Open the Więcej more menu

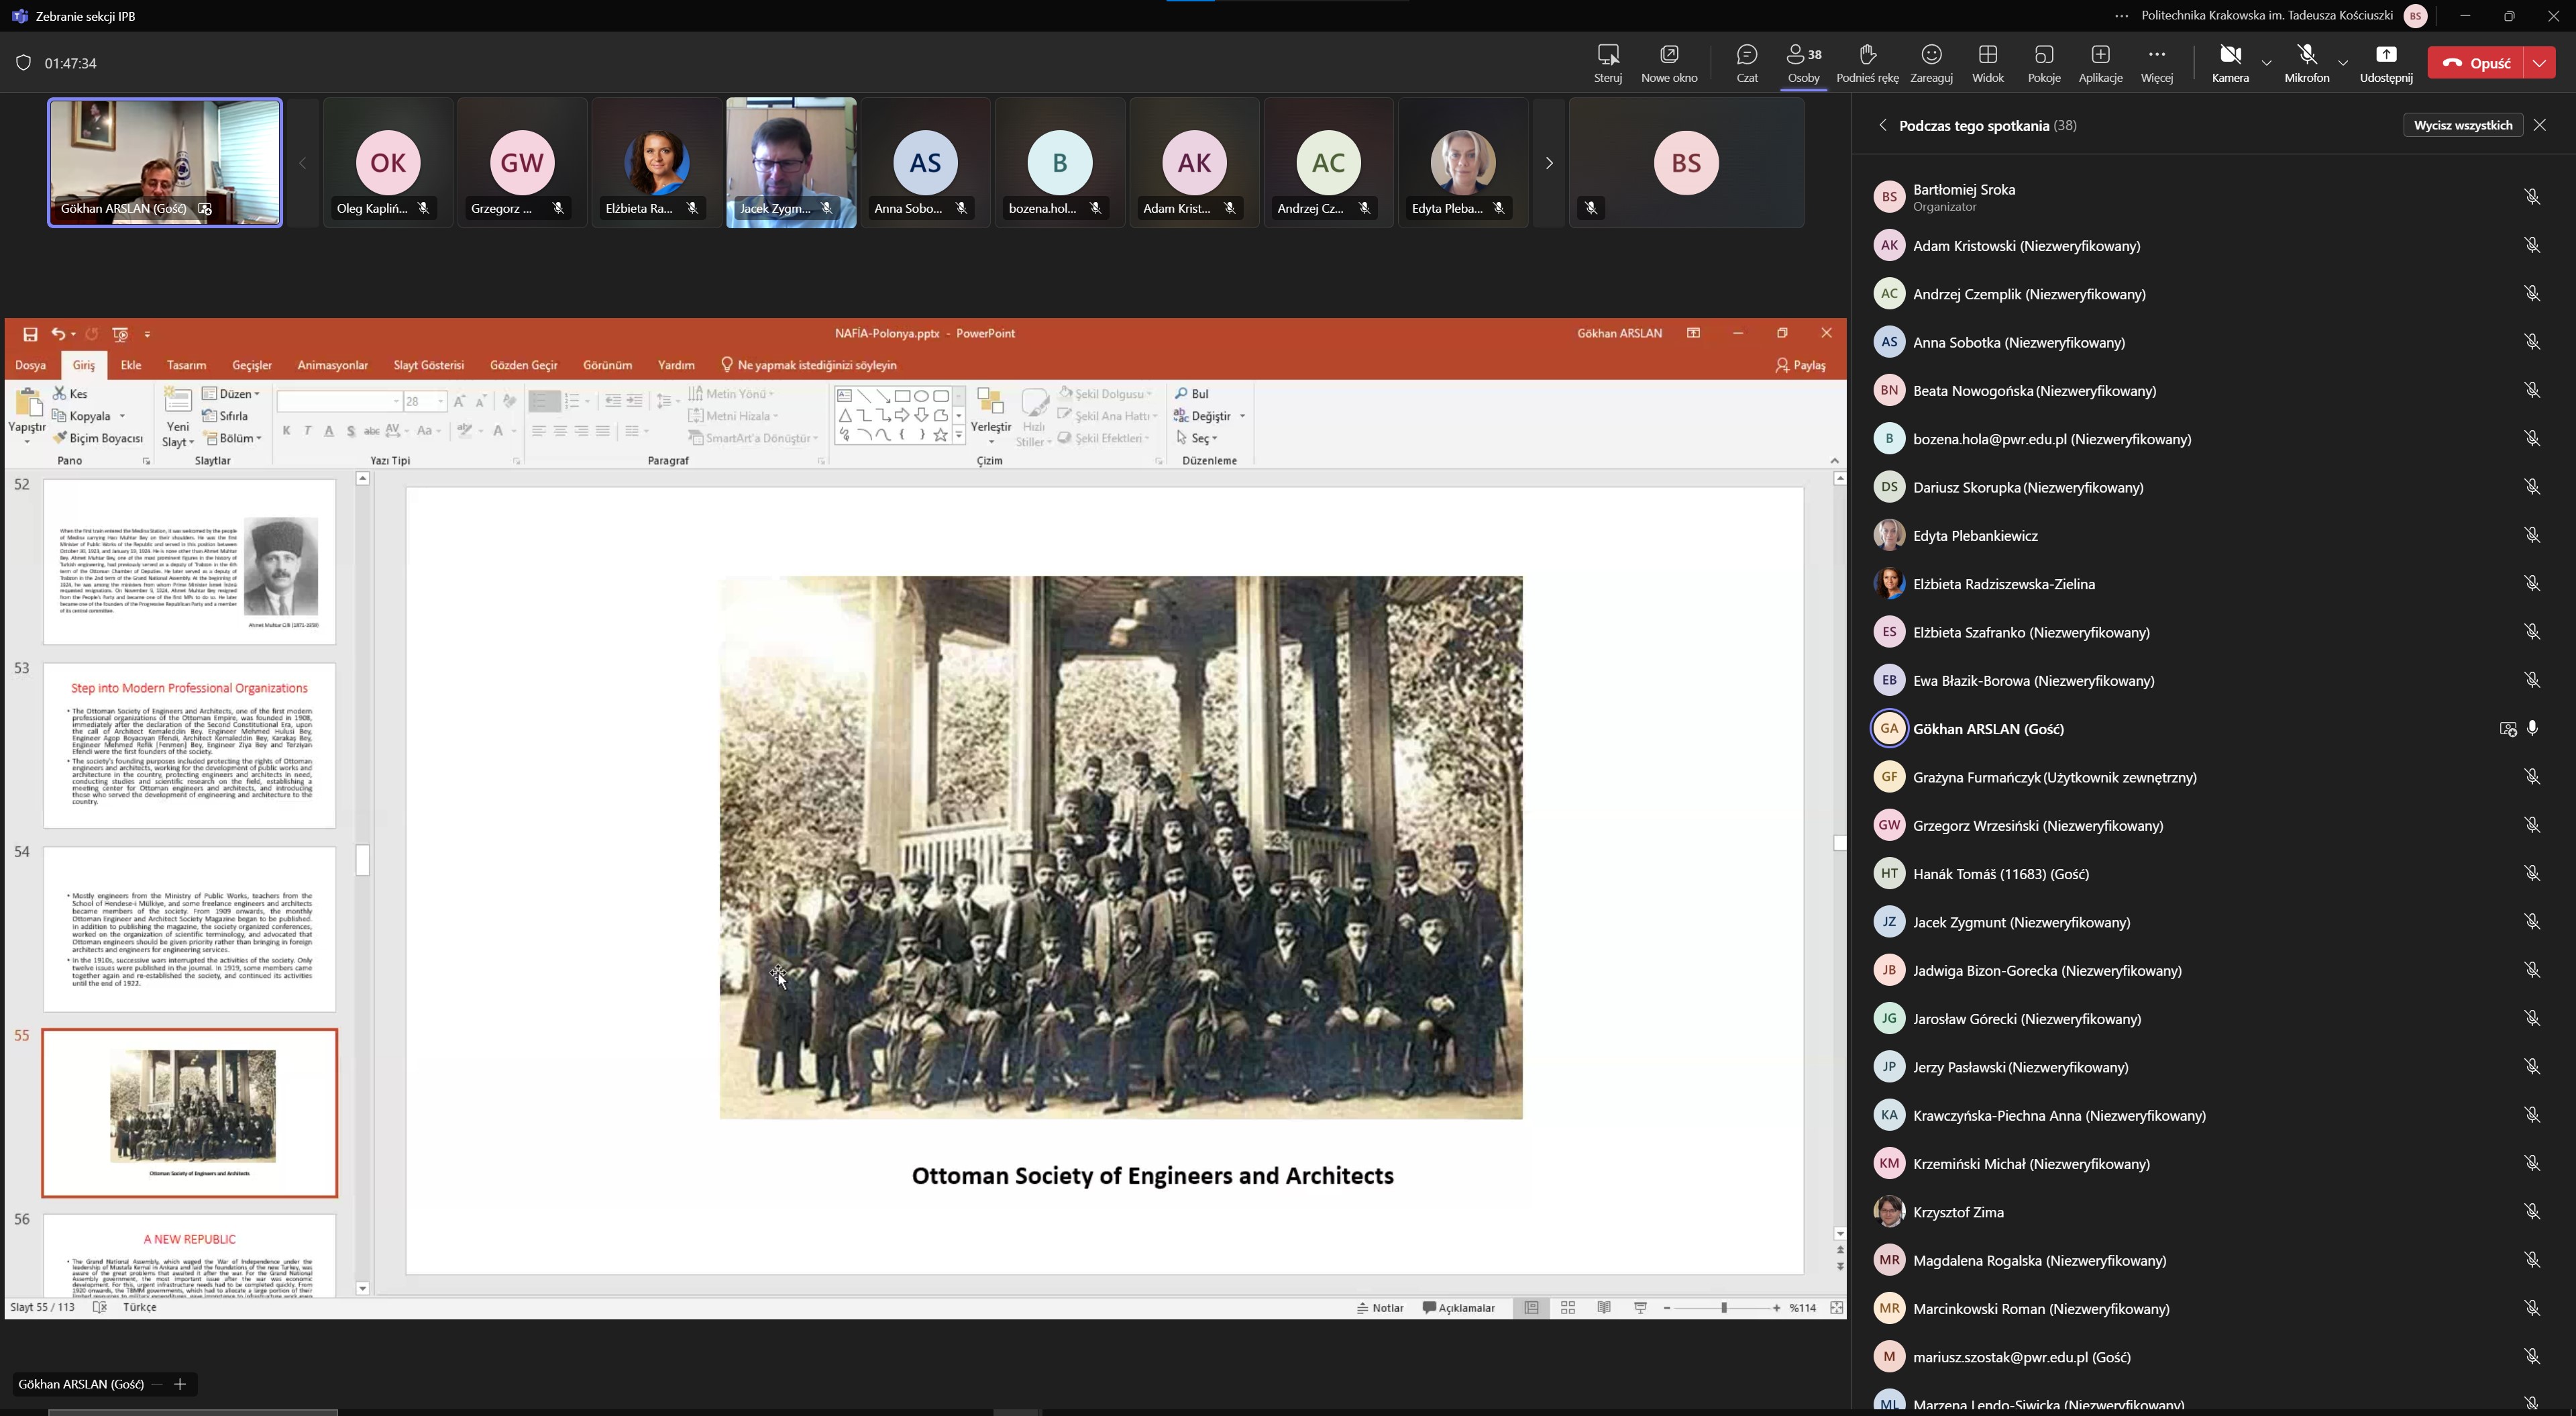pyautogui.click(x=2156, y=62)
